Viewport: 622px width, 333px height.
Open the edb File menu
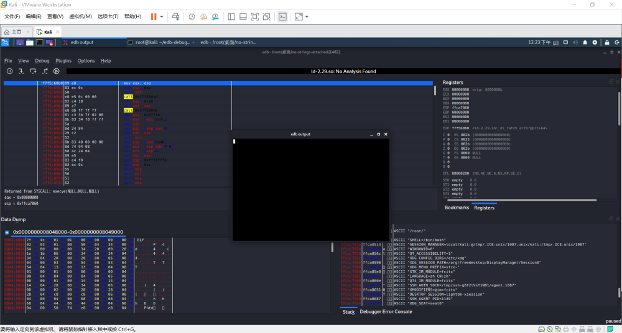pos(8,61)
